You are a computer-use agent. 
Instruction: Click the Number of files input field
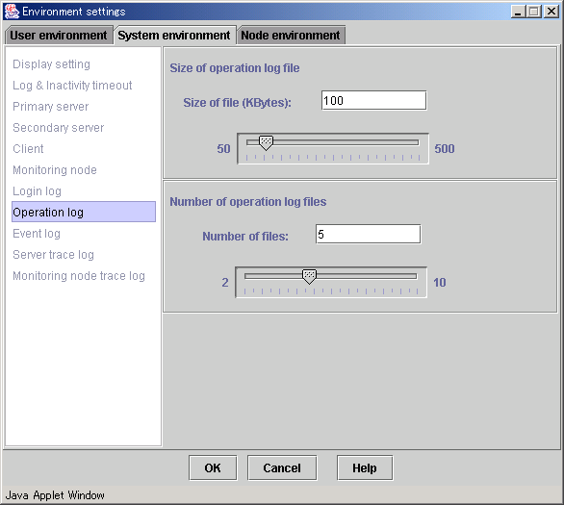[369, 235]
